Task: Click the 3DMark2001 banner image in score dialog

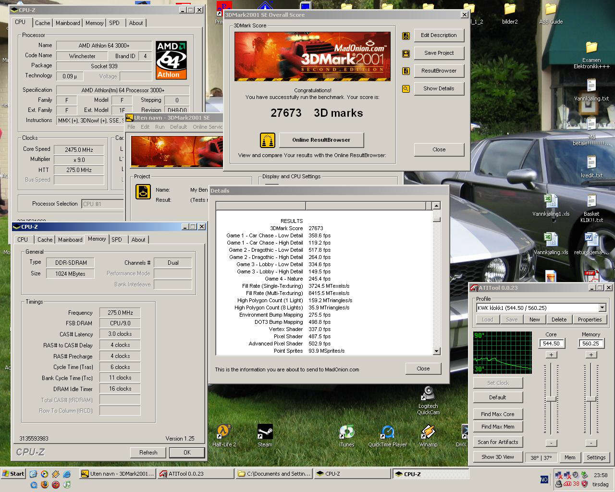Action: [312, 56]
